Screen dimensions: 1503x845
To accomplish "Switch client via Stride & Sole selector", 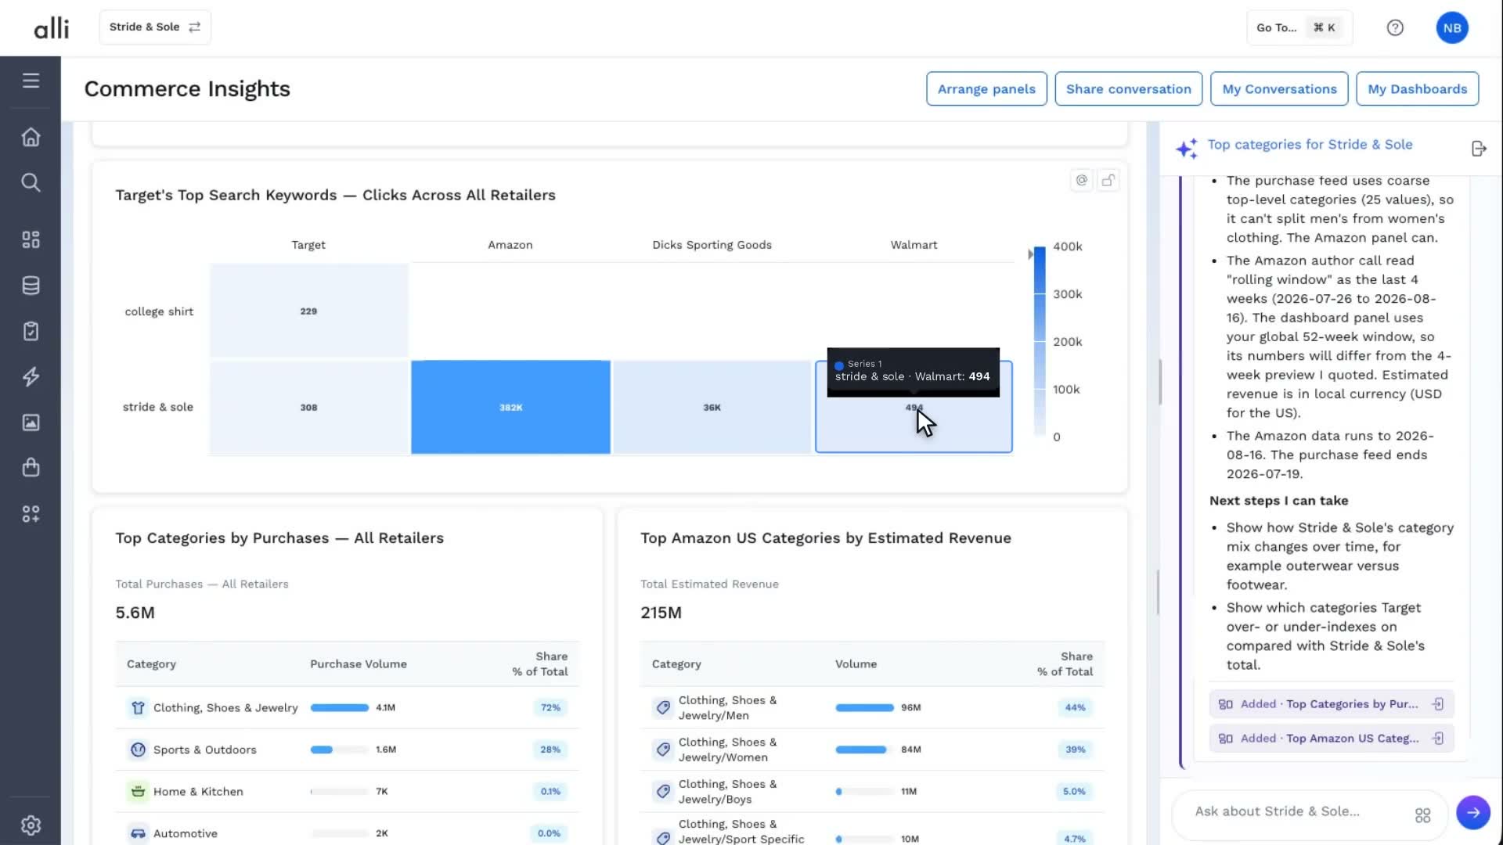I will [155, 27].
